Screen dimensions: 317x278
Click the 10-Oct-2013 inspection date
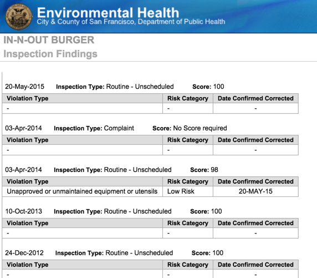click(24, 211)
